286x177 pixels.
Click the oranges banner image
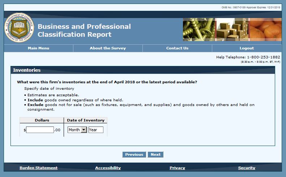pos(265,30)
